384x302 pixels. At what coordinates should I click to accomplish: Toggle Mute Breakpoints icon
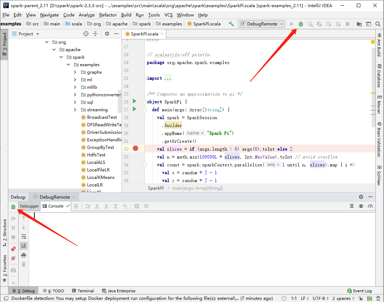pos(13,258)
